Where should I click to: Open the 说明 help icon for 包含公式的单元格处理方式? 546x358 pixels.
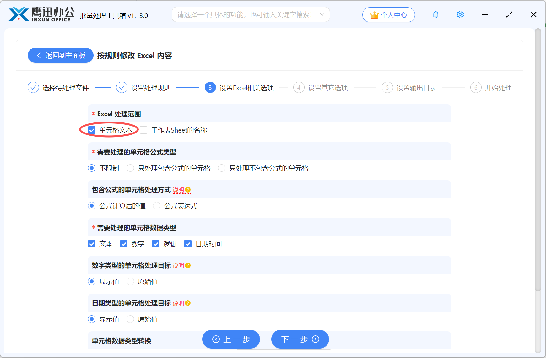pos(187,190)
